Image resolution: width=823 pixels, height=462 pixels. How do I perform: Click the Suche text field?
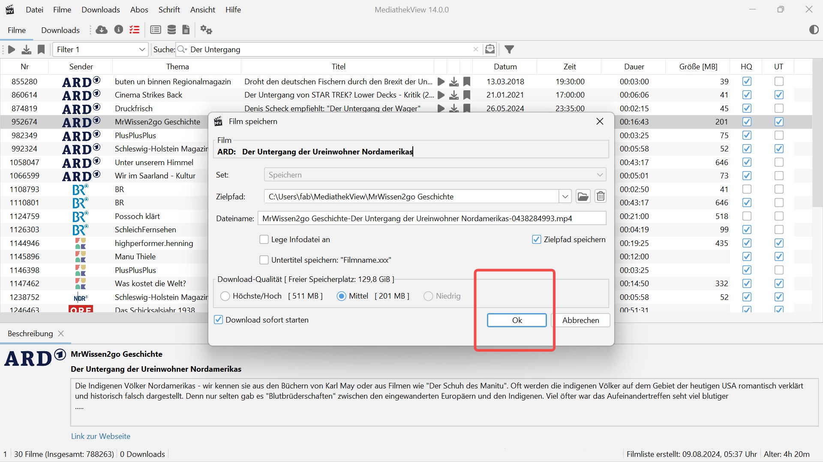click(x=330, y=50)
